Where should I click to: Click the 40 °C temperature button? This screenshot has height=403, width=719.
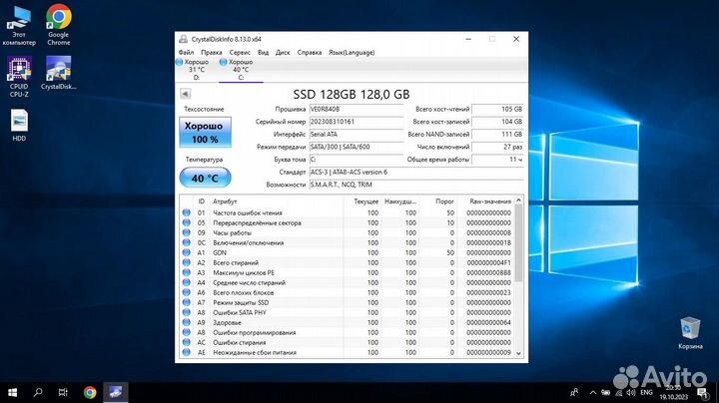205,178
